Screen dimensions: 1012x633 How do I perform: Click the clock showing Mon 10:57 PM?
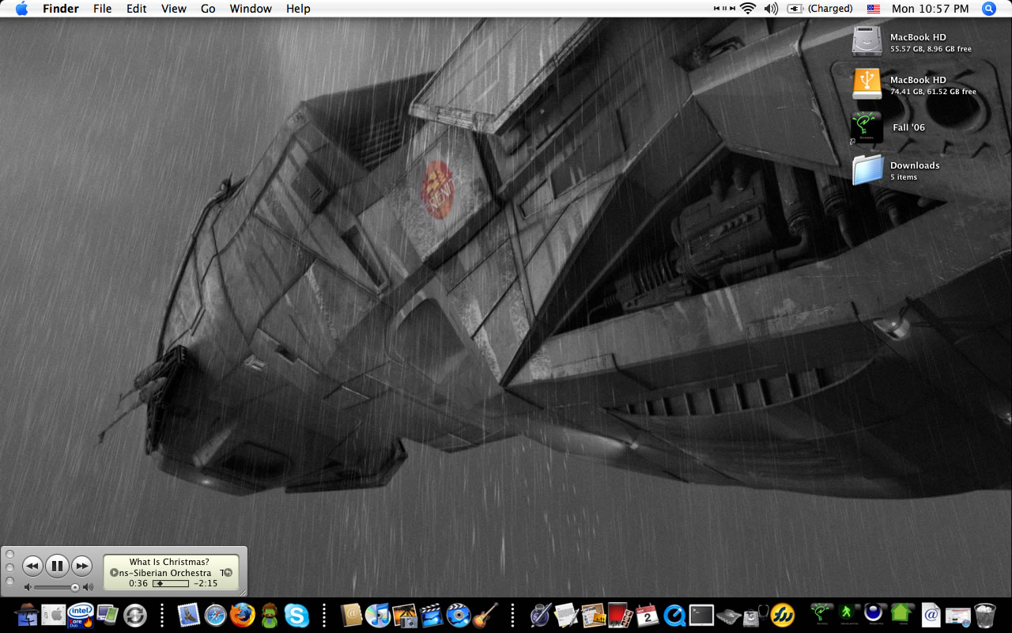(930, 9)
